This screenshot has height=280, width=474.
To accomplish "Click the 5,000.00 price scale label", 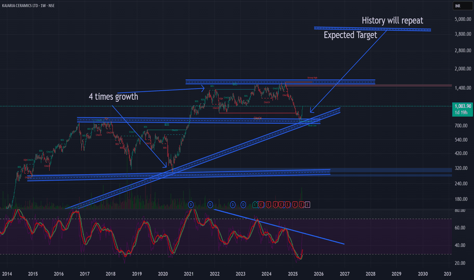I will (463, 19).
